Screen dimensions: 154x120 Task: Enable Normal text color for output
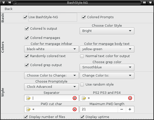point(82,56)
